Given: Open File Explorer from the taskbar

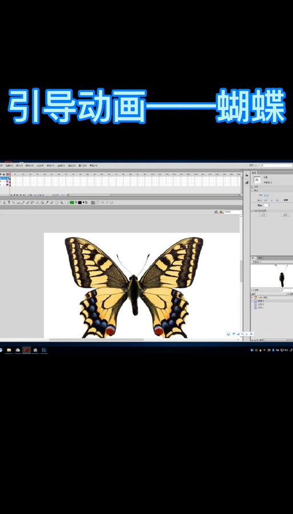Looking at the screenshot, I should [9, 350].
